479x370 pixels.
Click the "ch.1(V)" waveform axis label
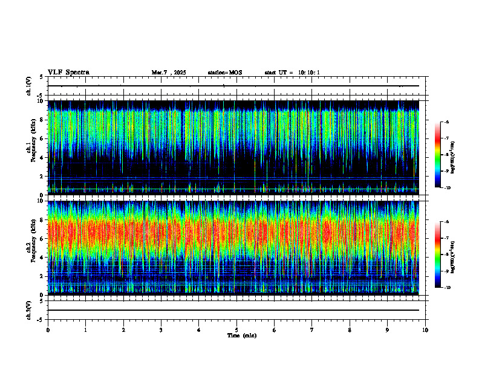[x=29, y=86]
